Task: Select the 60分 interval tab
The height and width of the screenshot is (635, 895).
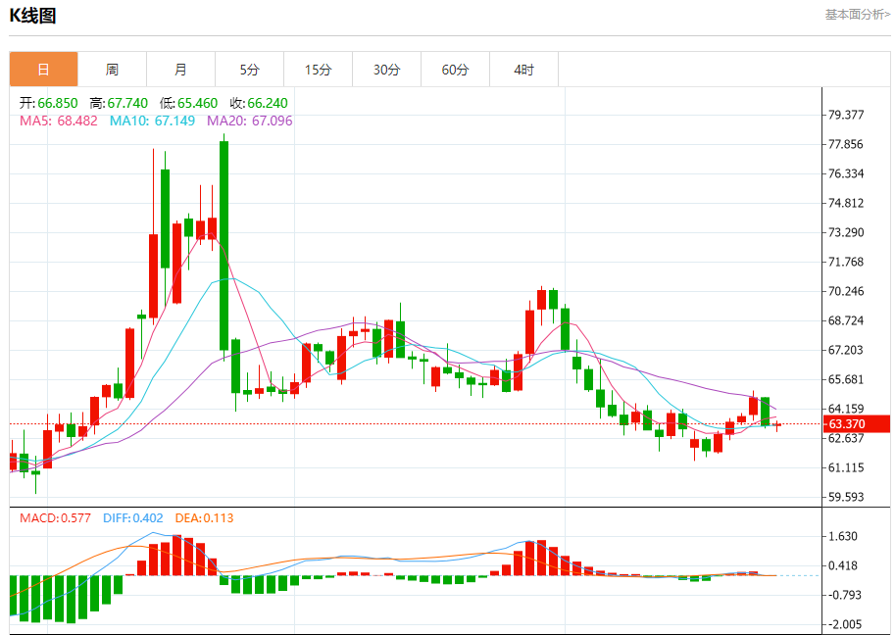Action: (x=455, y=70)
